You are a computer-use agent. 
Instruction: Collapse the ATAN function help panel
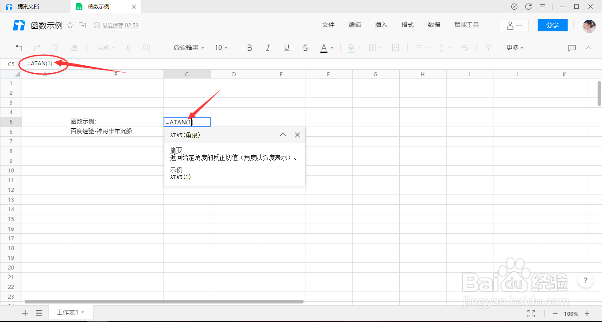(283, 135)
